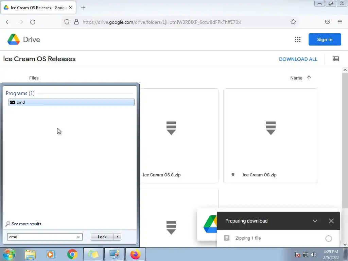Open the monitor app taskbar button
This screenshot has height=261, width=348.
pyautogui.click(x=115, y=254)
